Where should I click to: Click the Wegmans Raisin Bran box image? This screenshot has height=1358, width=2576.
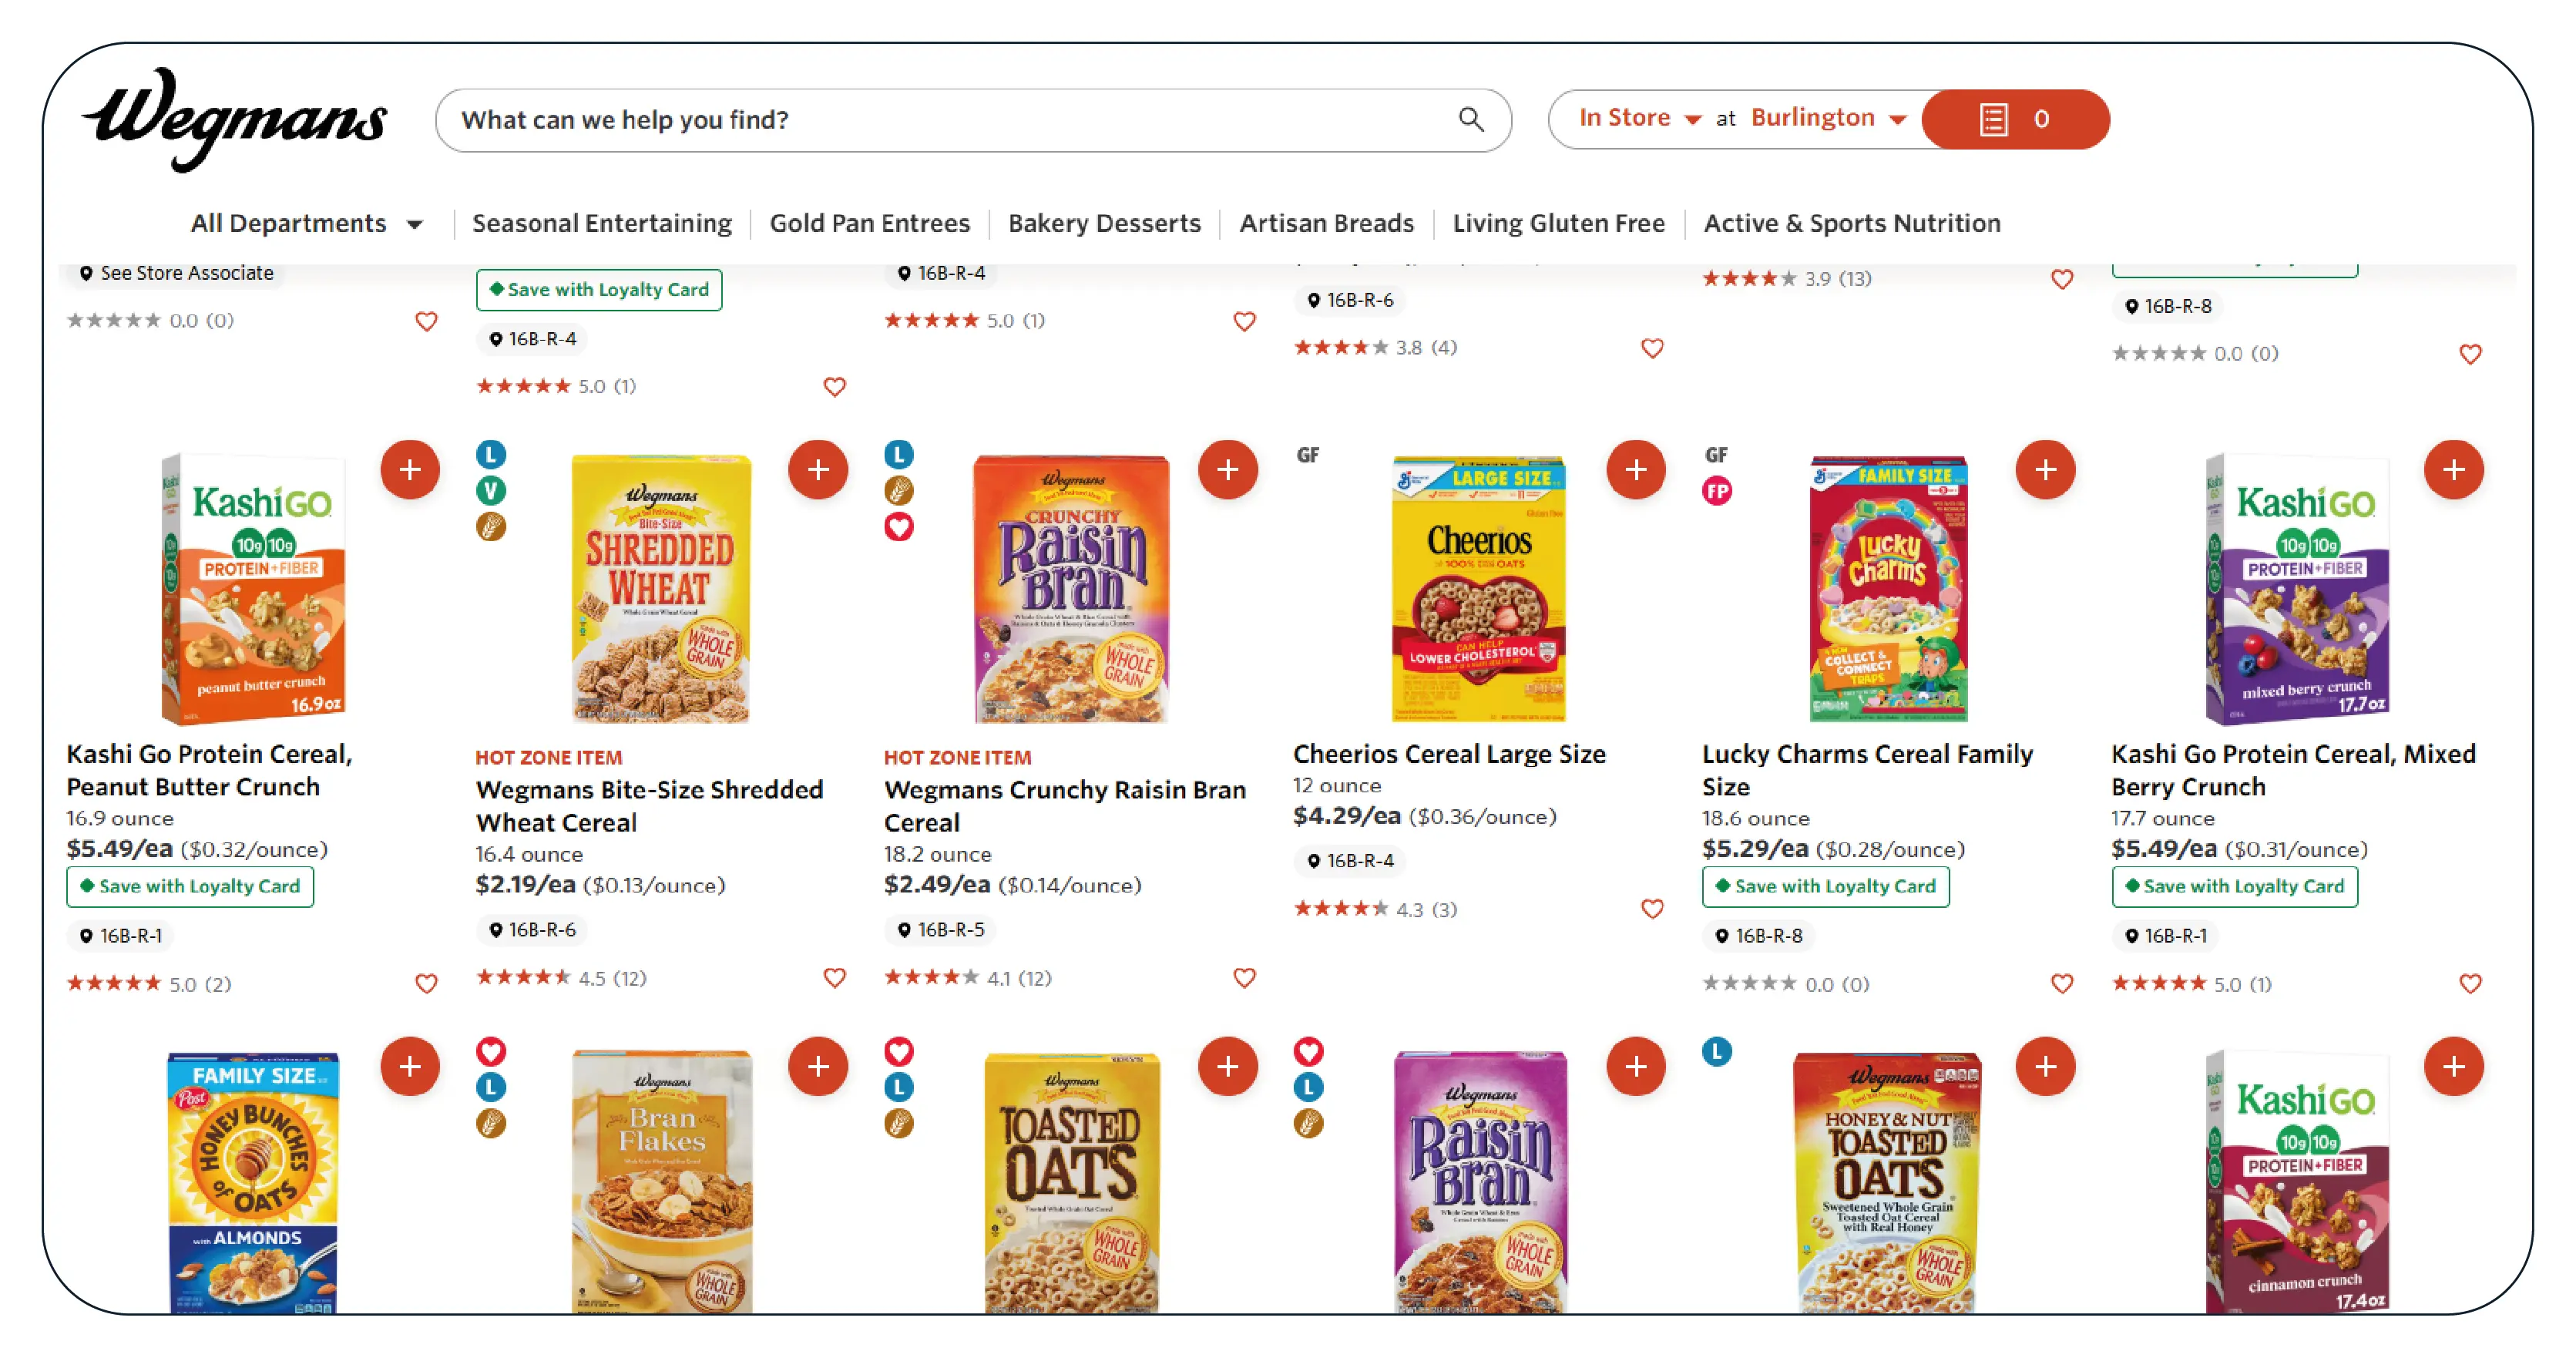(1480, 1180)
